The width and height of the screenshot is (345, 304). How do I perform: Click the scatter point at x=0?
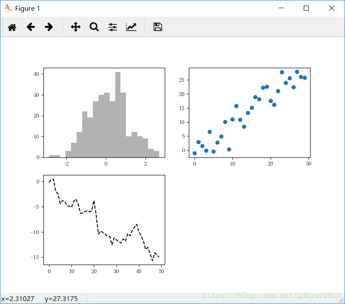194,153
